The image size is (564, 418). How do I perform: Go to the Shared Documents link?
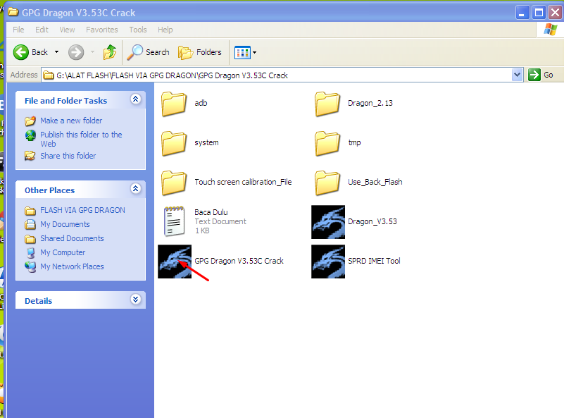72,238
